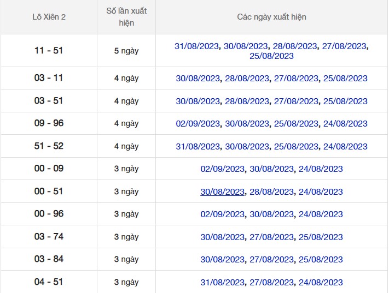Click 28/08/2023 date in 00 - 51 row
This screenshot has width=389, height=293.
point(271,192)
